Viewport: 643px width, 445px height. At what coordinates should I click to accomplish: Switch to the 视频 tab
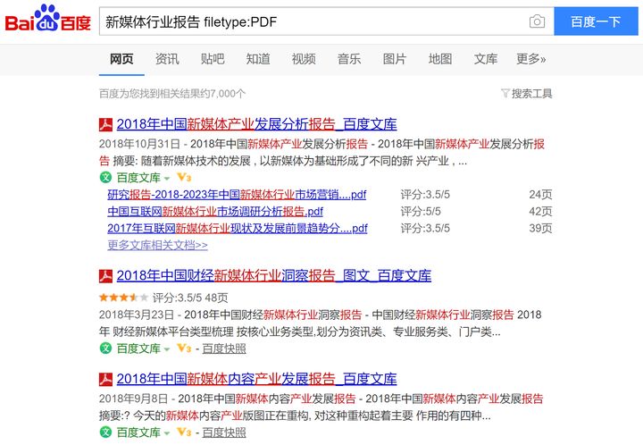[304, 59]
